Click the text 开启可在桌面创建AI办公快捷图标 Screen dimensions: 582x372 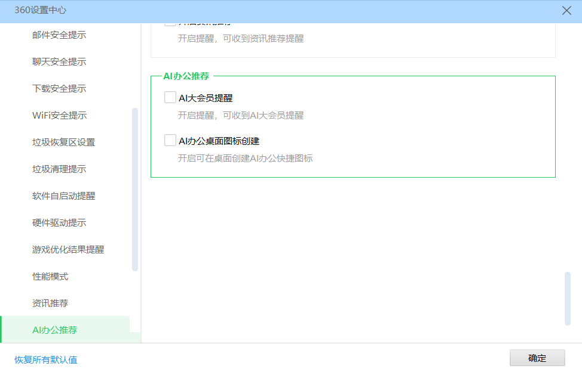click(245, 159)
